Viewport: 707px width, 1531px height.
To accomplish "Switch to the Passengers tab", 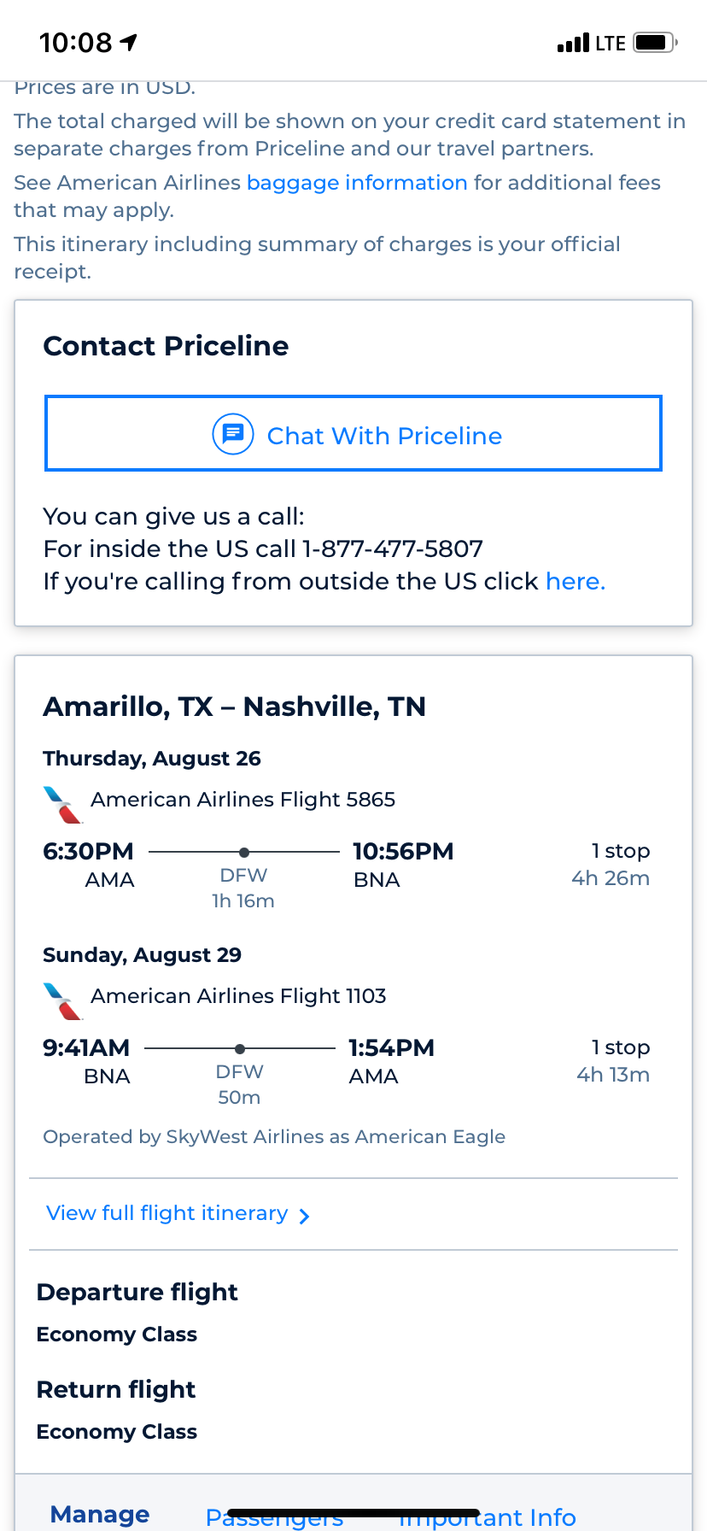I will click(274, 1517).
